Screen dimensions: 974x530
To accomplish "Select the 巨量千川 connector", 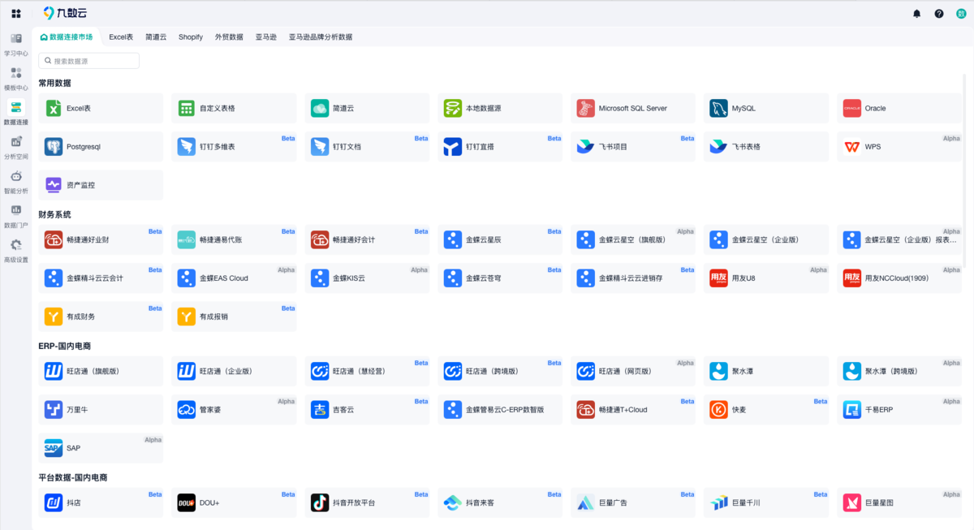I will coord(766,502).
